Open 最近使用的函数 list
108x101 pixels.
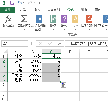point(39,23)
